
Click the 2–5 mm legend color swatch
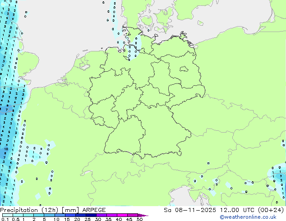[39, 215]
